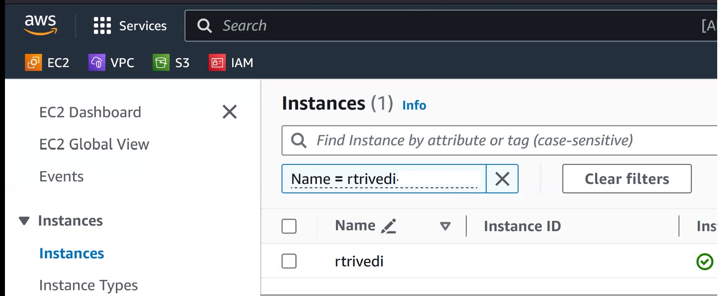This screenshot has height=296, width=719.
Task: Open Events in sidebar
Action: 61,176
